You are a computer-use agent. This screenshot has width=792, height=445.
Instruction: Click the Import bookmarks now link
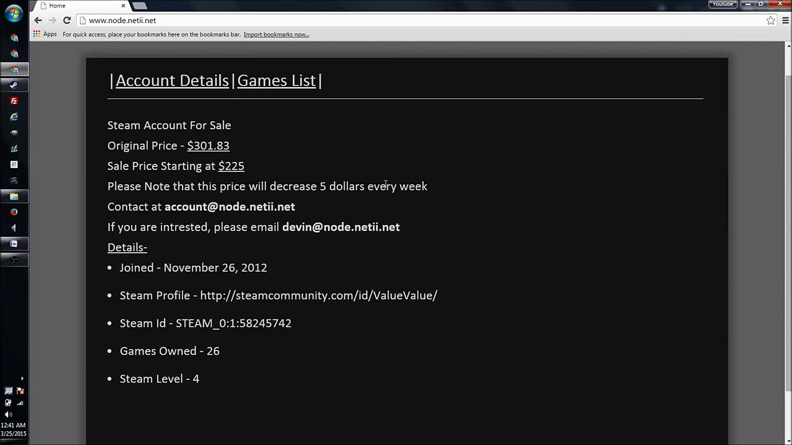coord(276,35)
